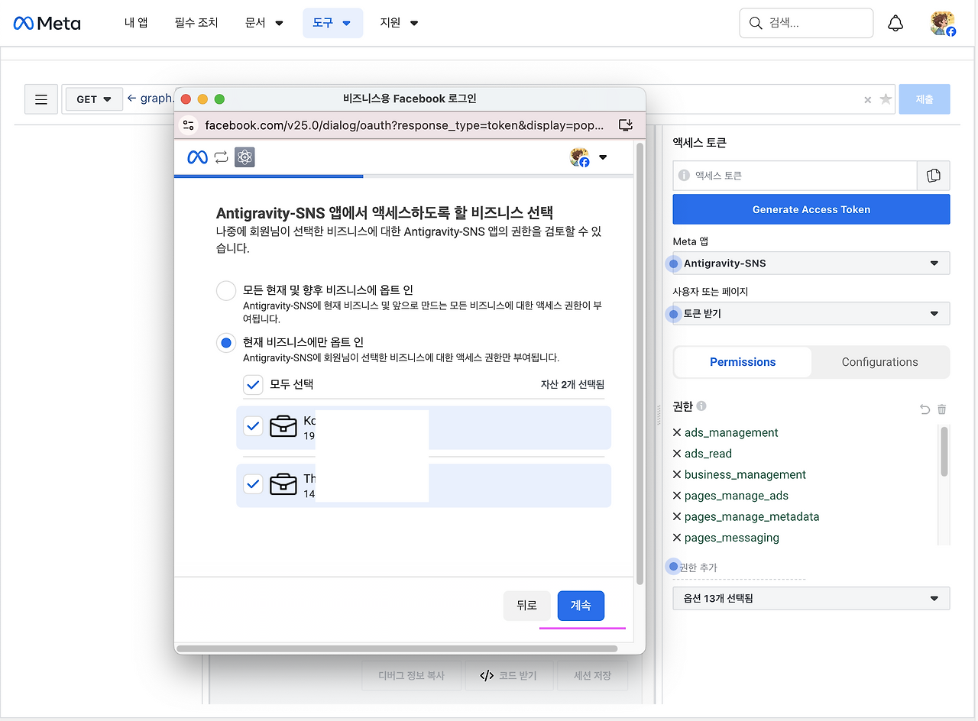
Task: Click the popup horizontal scrollbar
Action: (397, 649)
